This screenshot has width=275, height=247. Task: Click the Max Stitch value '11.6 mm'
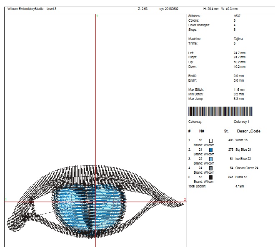[239, 90]
